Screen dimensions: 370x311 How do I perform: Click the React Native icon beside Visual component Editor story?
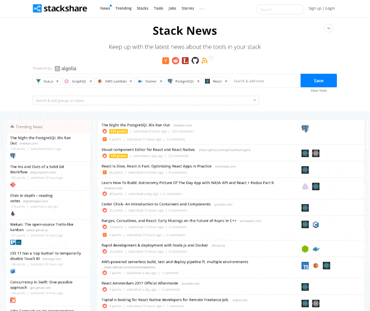click(x=316, y=153)
